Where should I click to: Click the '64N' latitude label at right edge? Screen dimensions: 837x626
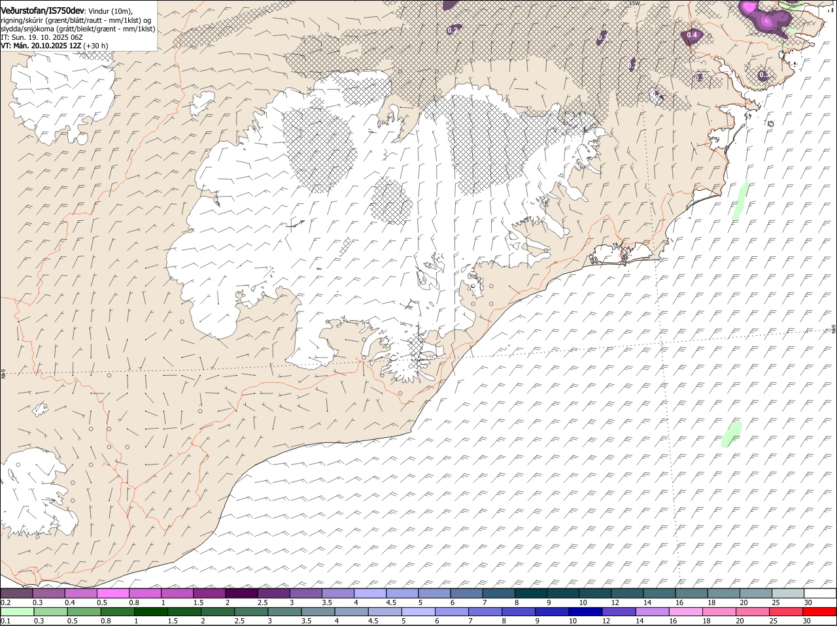(834, 329)
